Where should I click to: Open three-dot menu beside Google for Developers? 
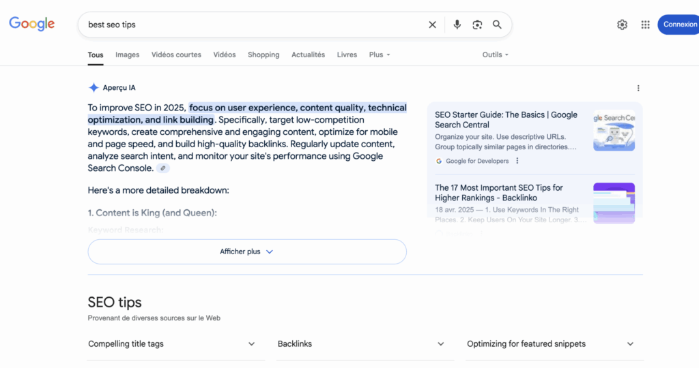click(x=517, y=161)
